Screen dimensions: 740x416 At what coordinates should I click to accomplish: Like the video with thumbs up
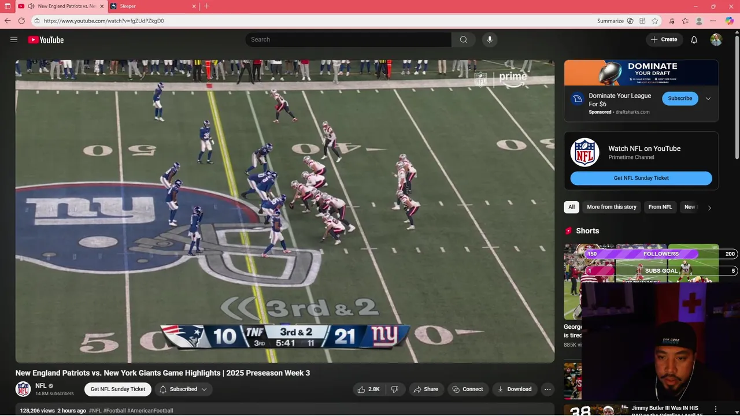pyautogui.click(x=369, y=389)
